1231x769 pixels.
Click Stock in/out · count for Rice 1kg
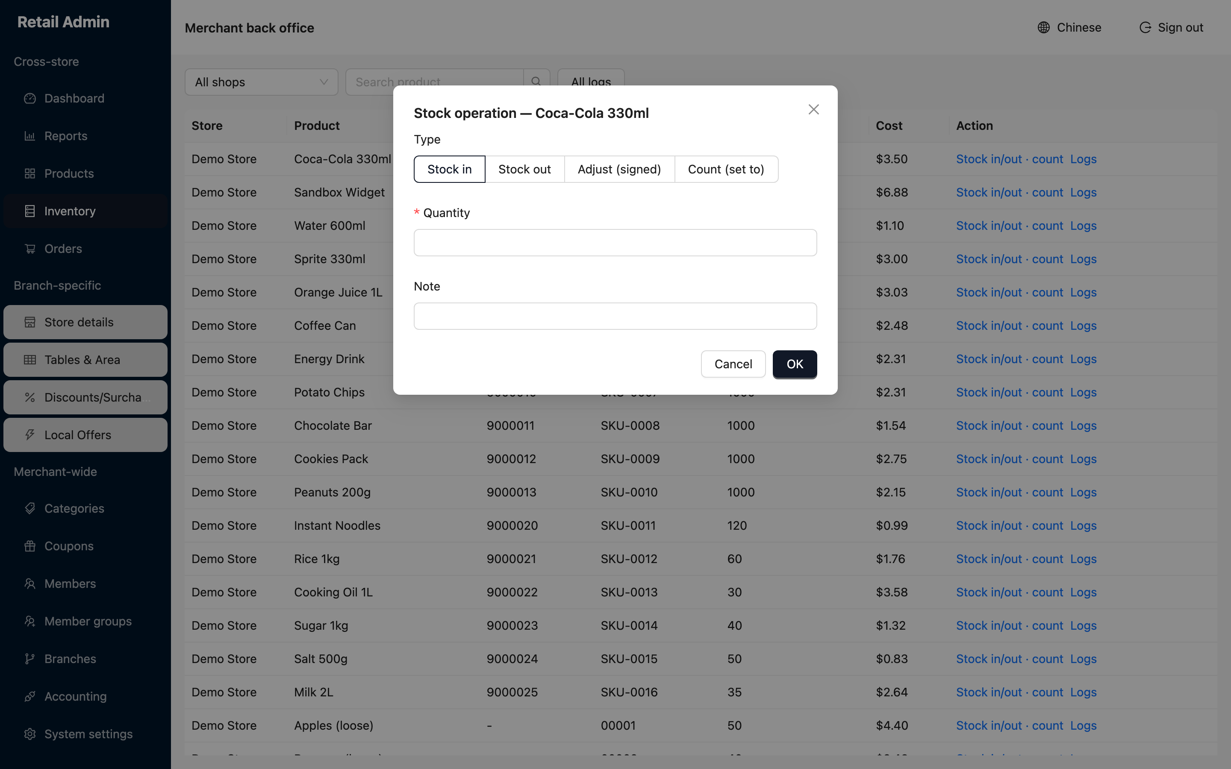1009,559
